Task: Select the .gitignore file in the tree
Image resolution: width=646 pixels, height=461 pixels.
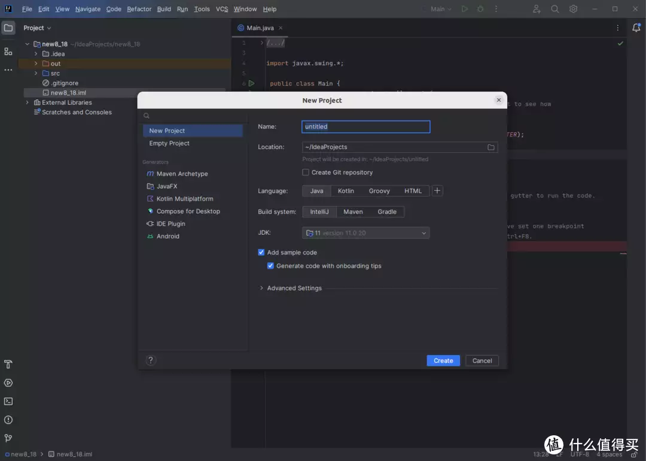Action: click(x=65, y=83)
